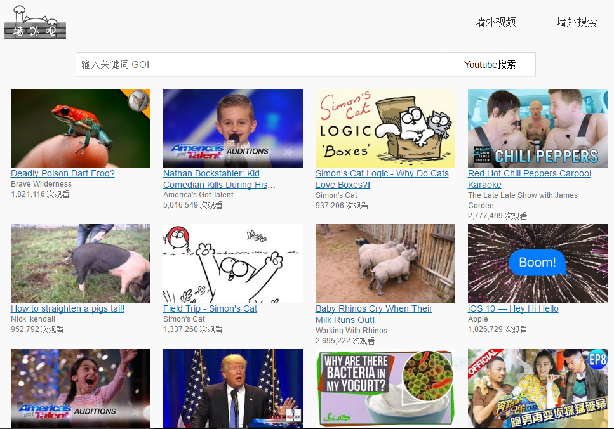Image resolution: width=614 pixels, height=429 pixels.
Task: Open Chili Peppers carpool thumbnail
Action: [x=538, y=128]
